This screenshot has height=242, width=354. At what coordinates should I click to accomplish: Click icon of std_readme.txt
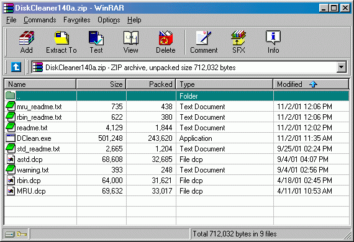11,149
